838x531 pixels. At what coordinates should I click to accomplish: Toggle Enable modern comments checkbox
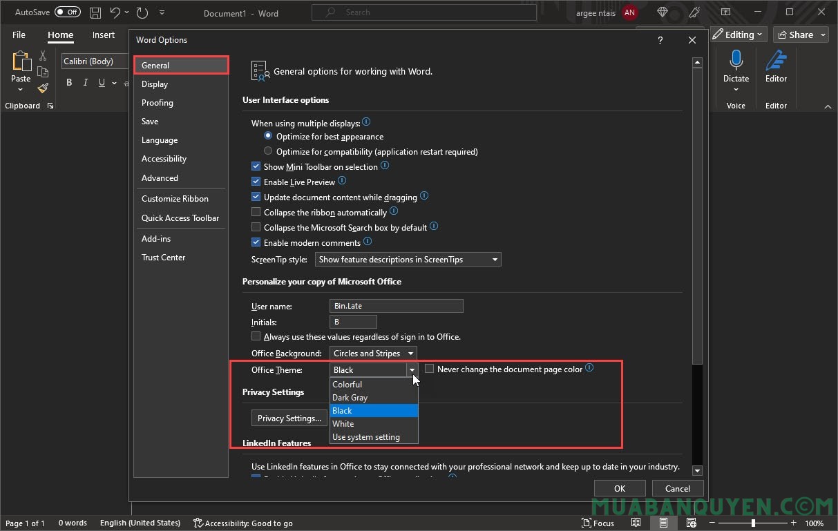(256, 242)
